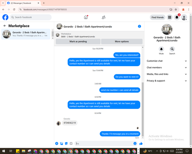This screenshot has height=154, width=192.
Task: Send a thumbs-up like
Action: click(141, 144)
